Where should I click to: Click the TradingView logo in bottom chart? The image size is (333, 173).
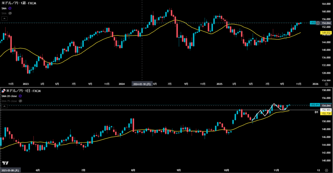pyautogui.click(x=5, y=163)
